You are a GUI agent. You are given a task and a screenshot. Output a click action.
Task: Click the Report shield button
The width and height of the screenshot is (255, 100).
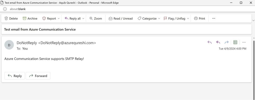click(x=49, y=19)
